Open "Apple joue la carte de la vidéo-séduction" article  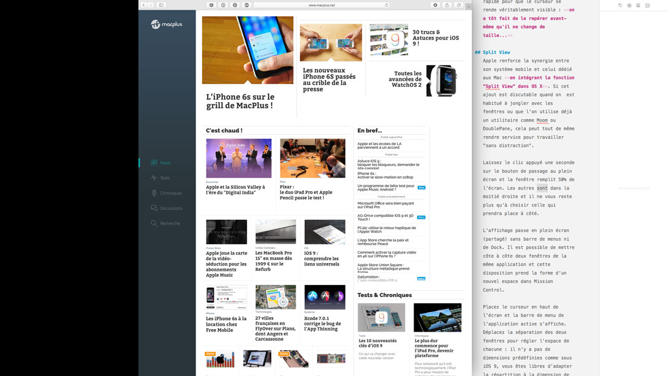227,264
